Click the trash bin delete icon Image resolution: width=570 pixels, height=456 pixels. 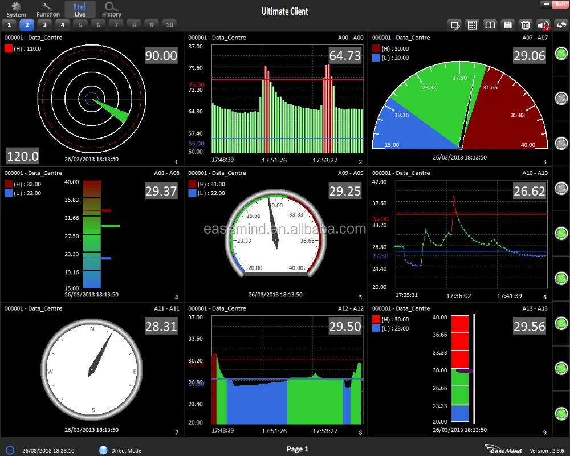point(526,25)
